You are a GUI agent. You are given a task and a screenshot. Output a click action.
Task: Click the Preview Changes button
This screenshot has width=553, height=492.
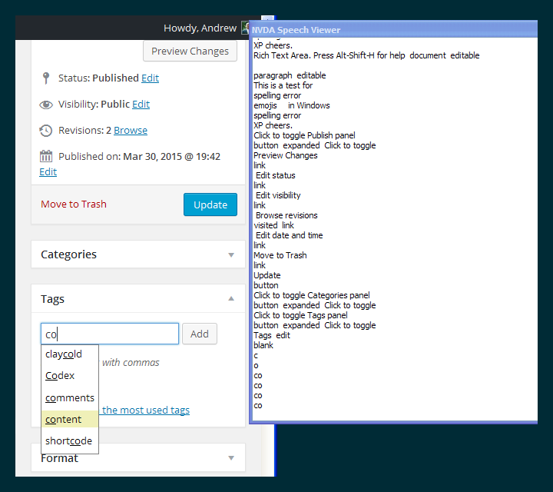pos(190,52)
